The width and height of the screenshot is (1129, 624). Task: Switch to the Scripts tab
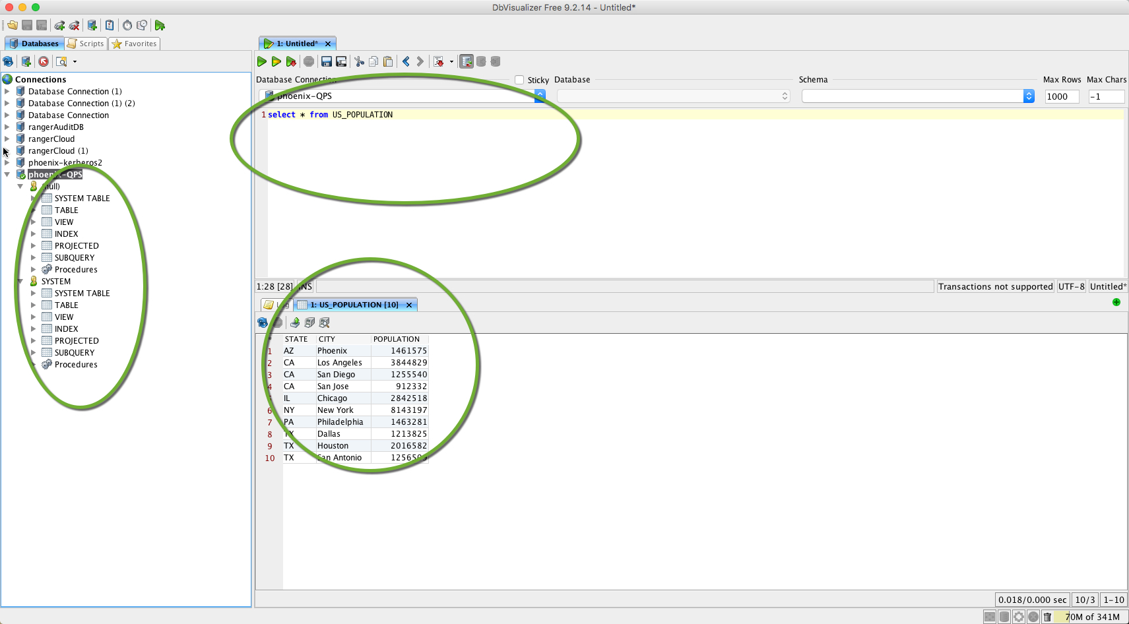tap(85, 44)
